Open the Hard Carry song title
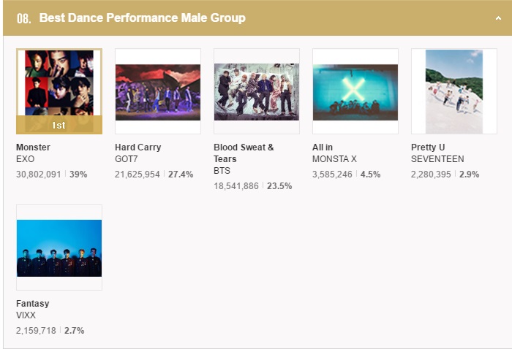This screenshot has width=512, height=349. pos(138,147)
